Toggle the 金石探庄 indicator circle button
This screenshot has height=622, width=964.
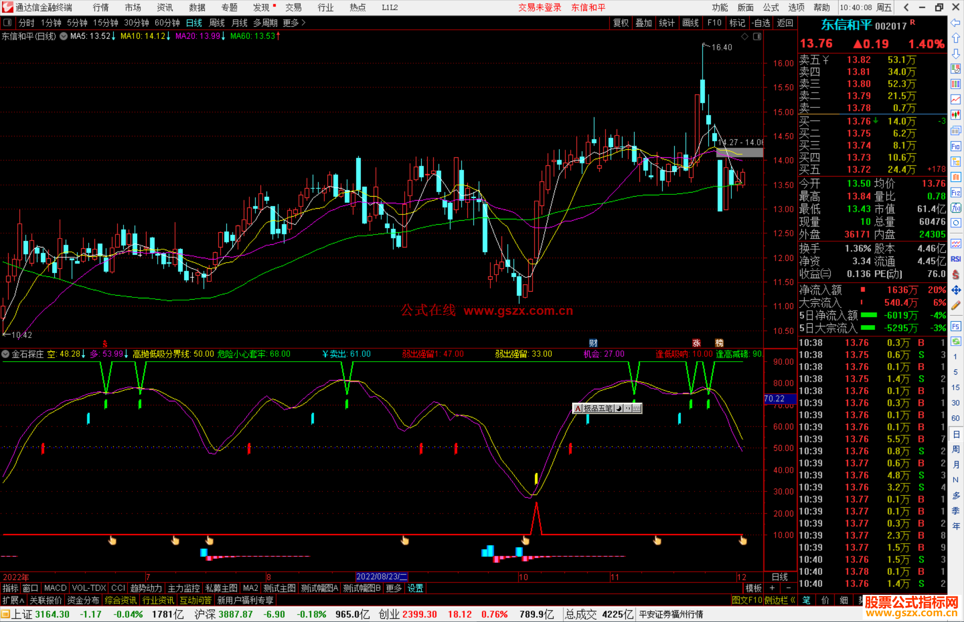[x=6, y=354]
